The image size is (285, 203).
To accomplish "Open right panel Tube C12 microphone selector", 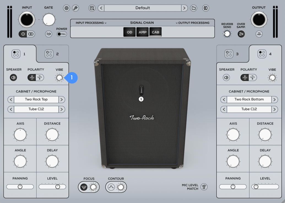I will point(249,109).
